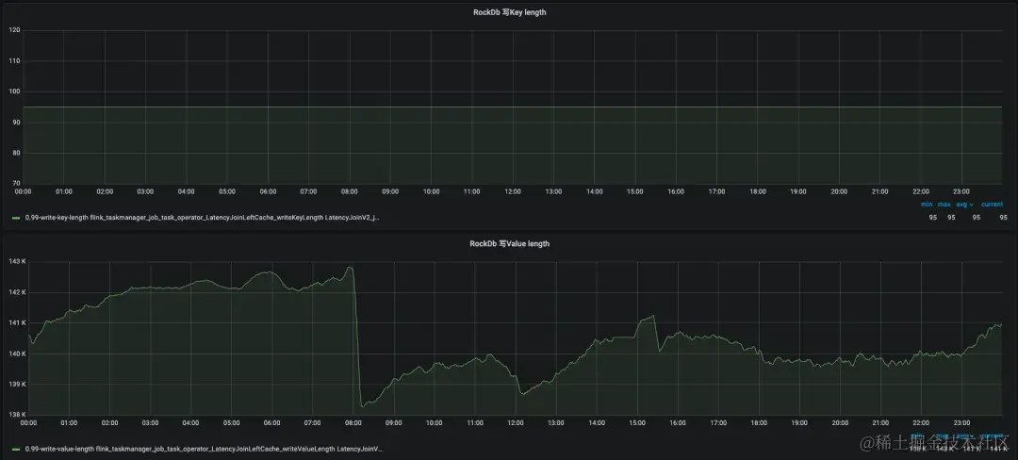Sort Key length legend by current column
Screen dimensions: 1018x460
992,205
